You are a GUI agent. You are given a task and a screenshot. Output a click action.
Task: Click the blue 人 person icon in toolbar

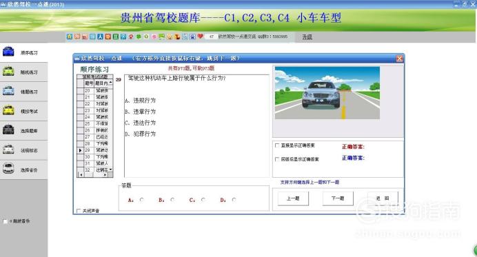coord(100,37)
